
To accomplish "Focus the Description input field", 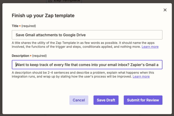I will pyautogui.click(x=87, y=65).
